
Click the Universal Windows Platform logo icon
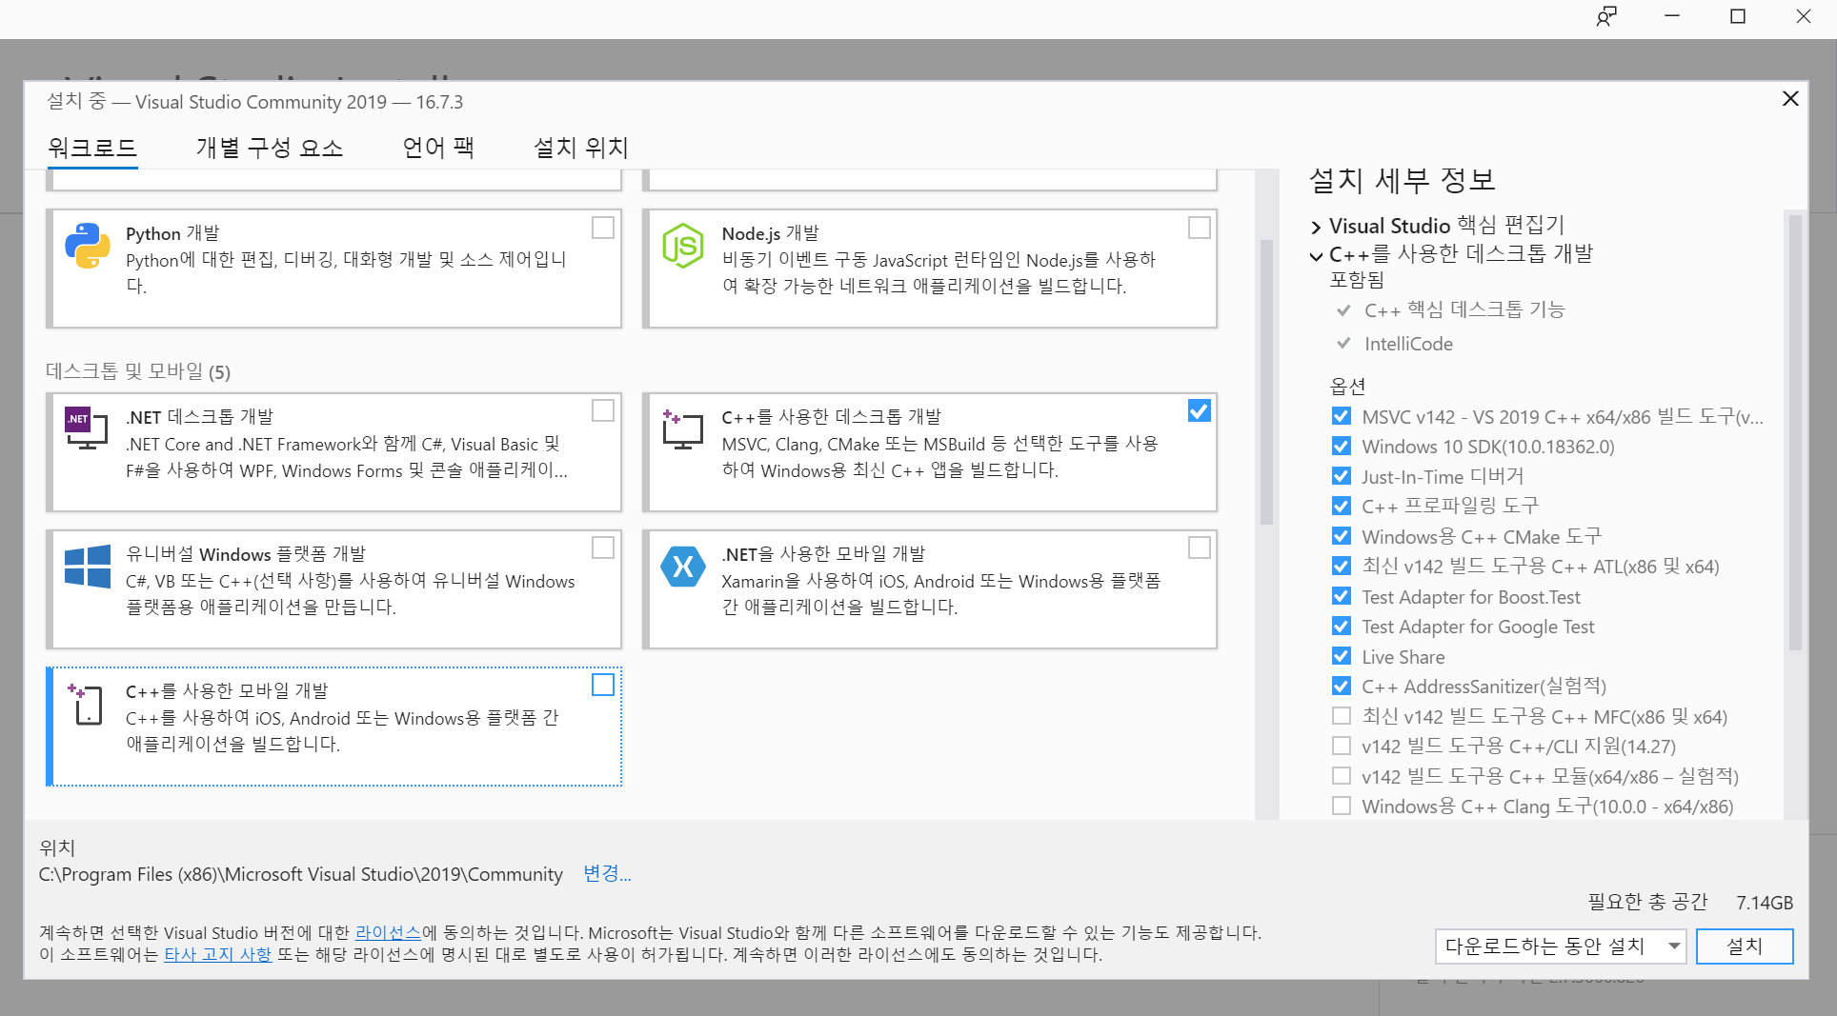(88, 566)
